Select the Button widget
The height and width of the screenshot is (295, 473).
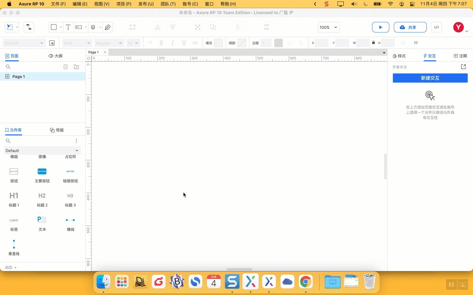(x=14, y=175)
